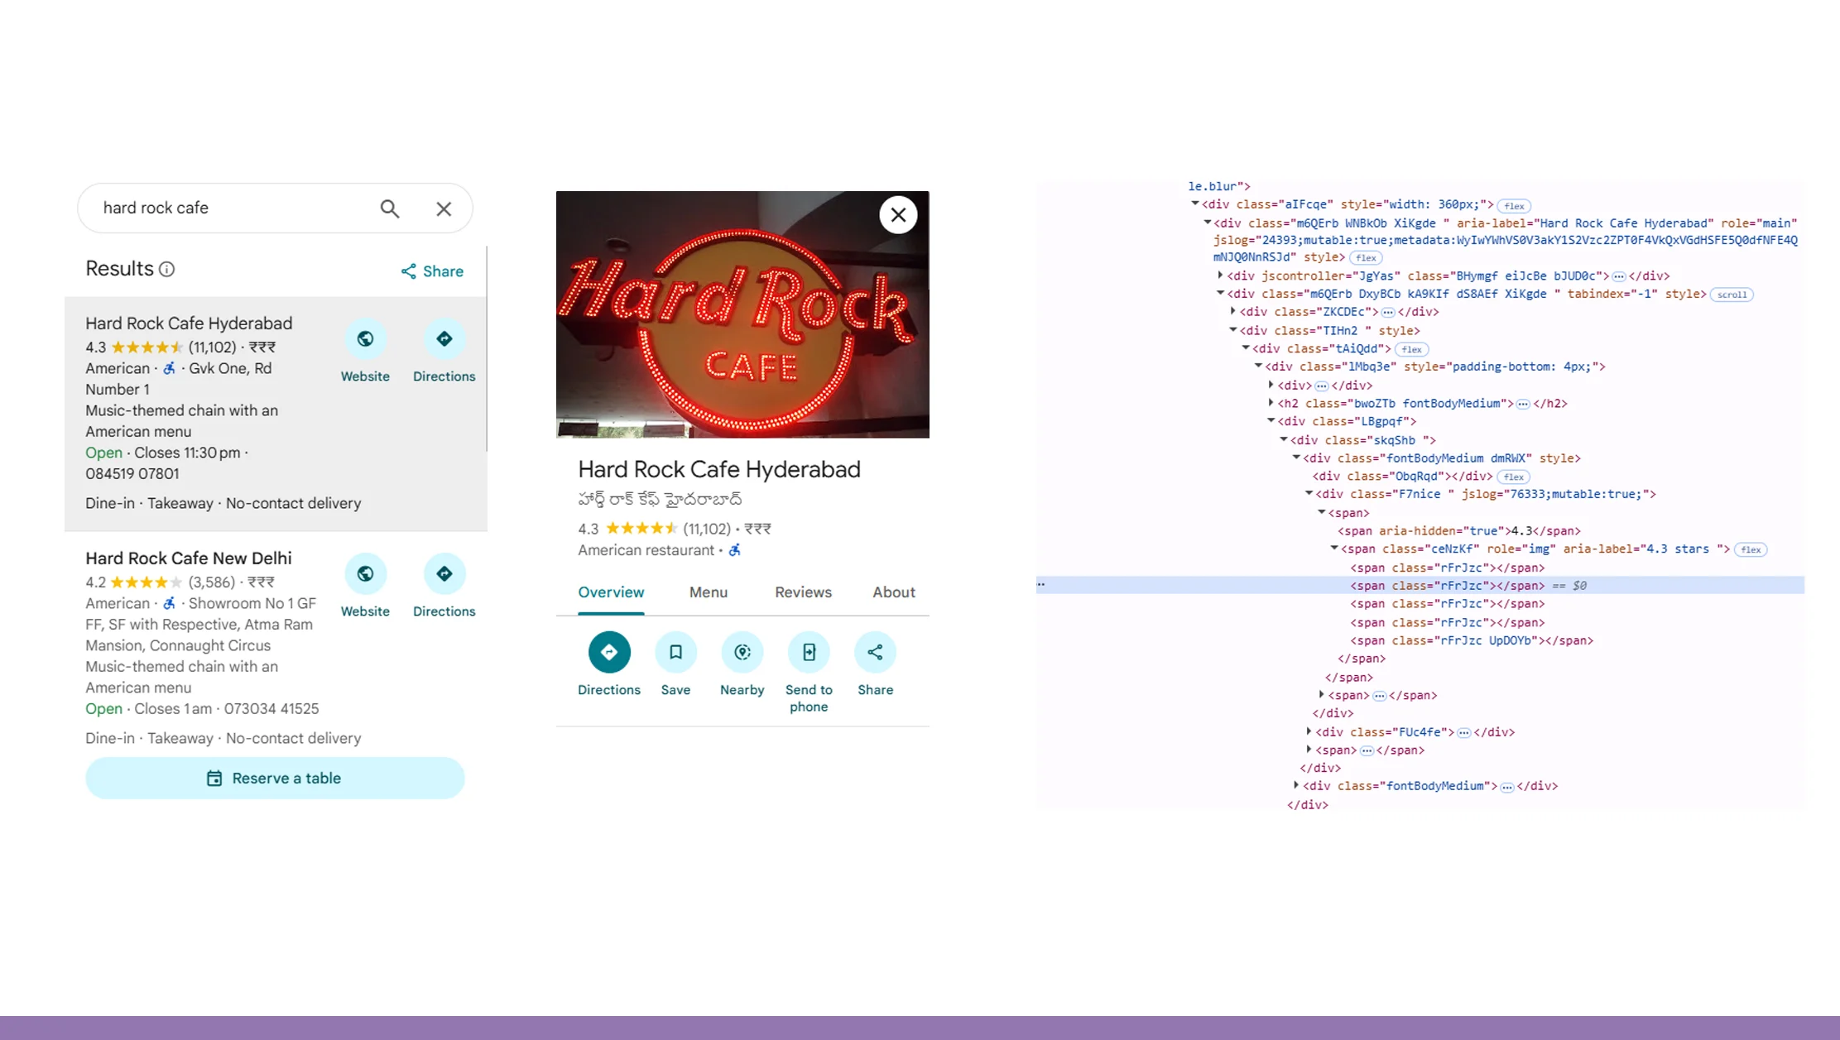Click the Share icon under the cafe photo
The width and height of the screenshot is (1840, 1040).
click(x=875, y=652)
